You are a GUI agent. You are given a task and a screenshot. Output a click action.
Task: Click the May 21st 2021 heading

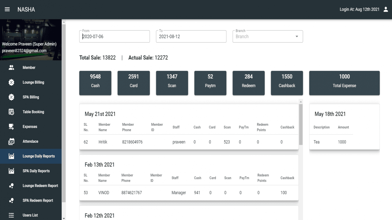(x=100, y=114)
